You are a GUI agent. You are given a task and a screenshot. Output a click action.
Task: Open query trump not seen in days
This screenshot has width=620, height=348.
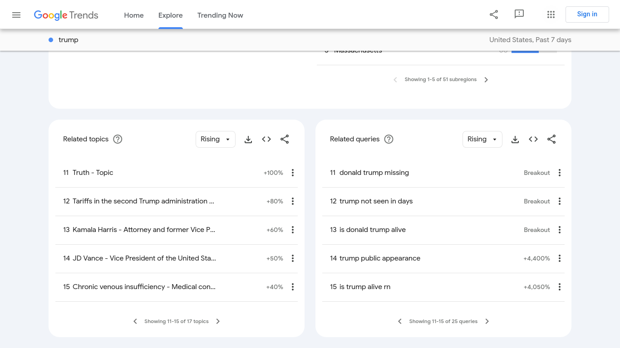[x=376, y=201]
